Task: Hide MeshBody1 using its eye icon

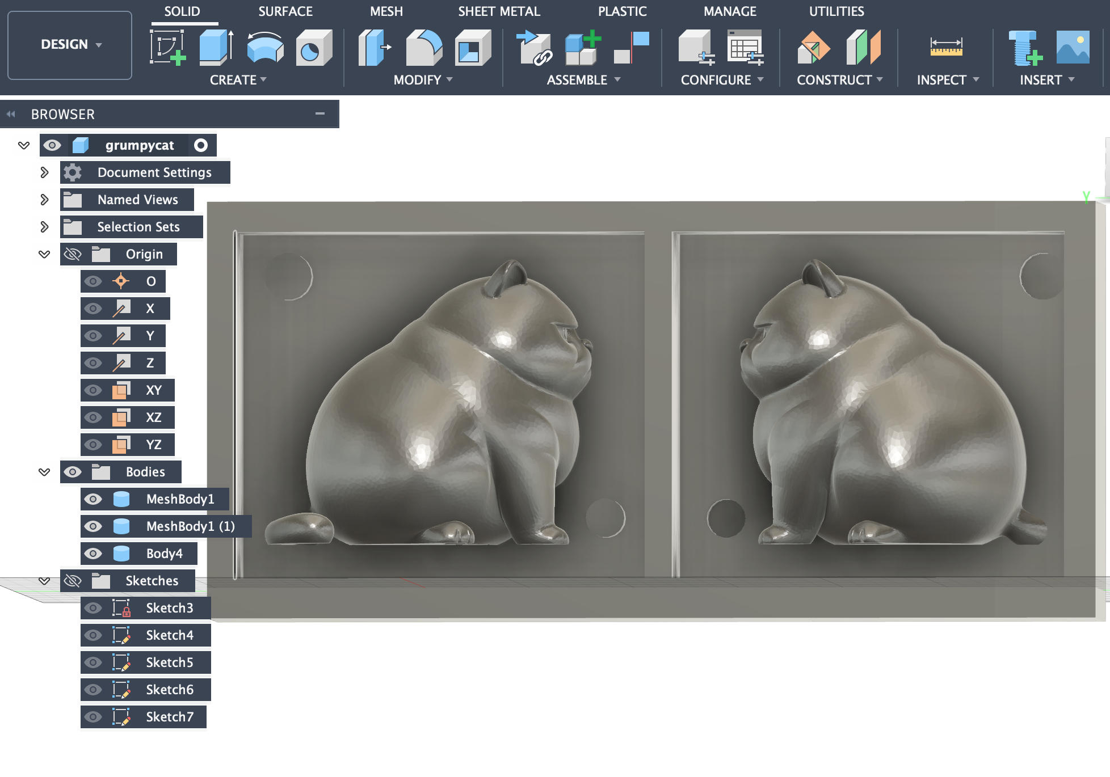Action: tap(93, 499)
